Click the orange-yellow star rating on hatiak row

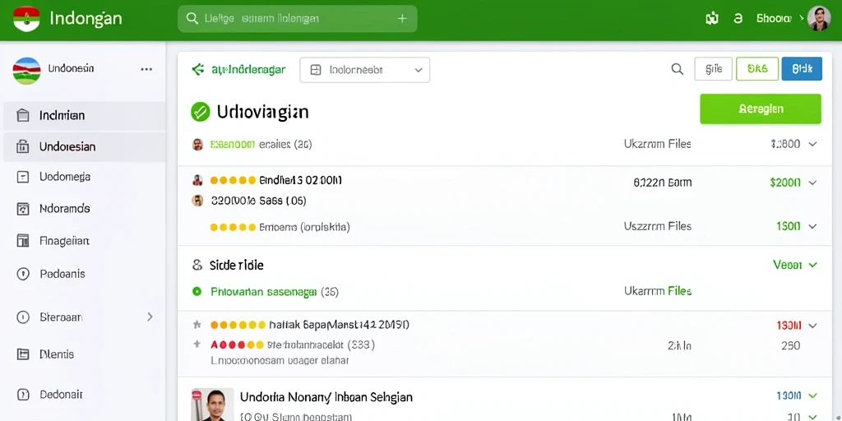(x=238, y=325)
